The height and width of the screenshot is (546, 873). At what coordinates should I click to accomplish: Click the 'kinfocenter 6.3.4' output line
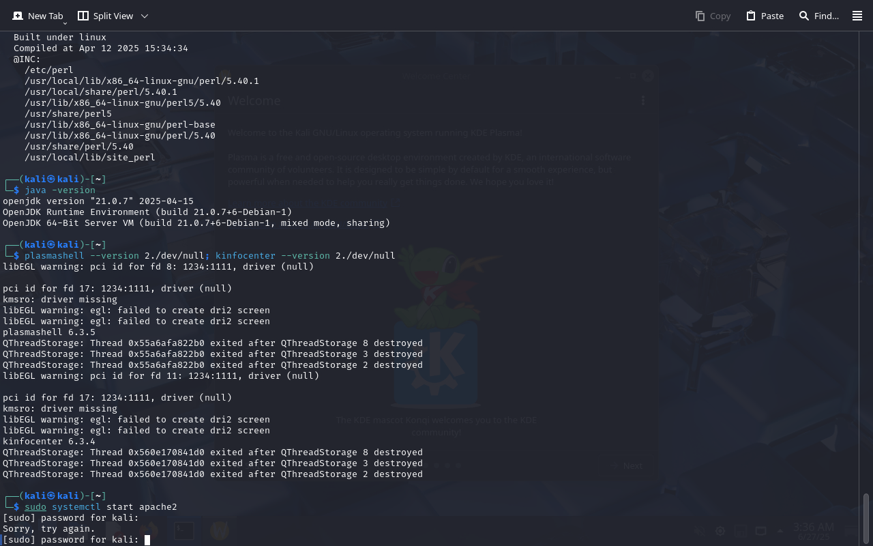[x=49, y=441]
